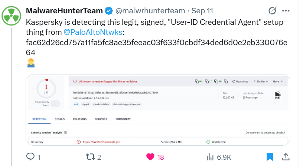Open MalwareHunterTeam radioactive profile avatar
The image size is (300, 166).
point(11,16)
